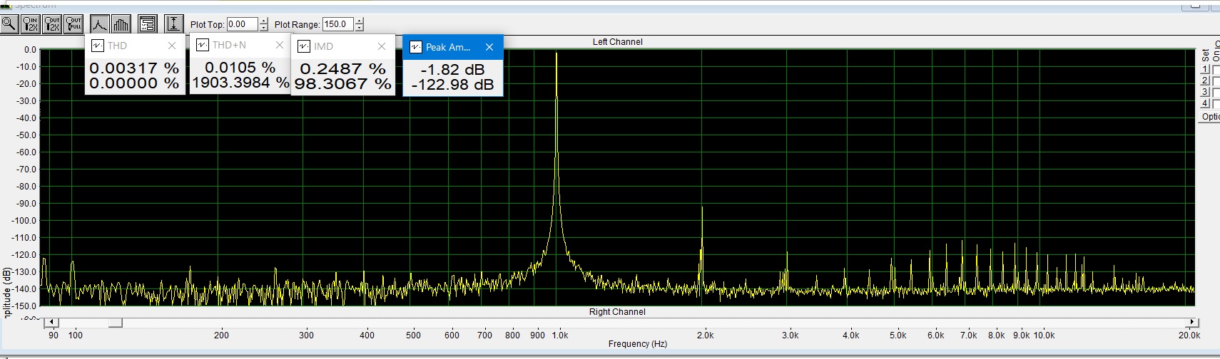Open the spectrum settings dialog icon

(x=147, y=24)
